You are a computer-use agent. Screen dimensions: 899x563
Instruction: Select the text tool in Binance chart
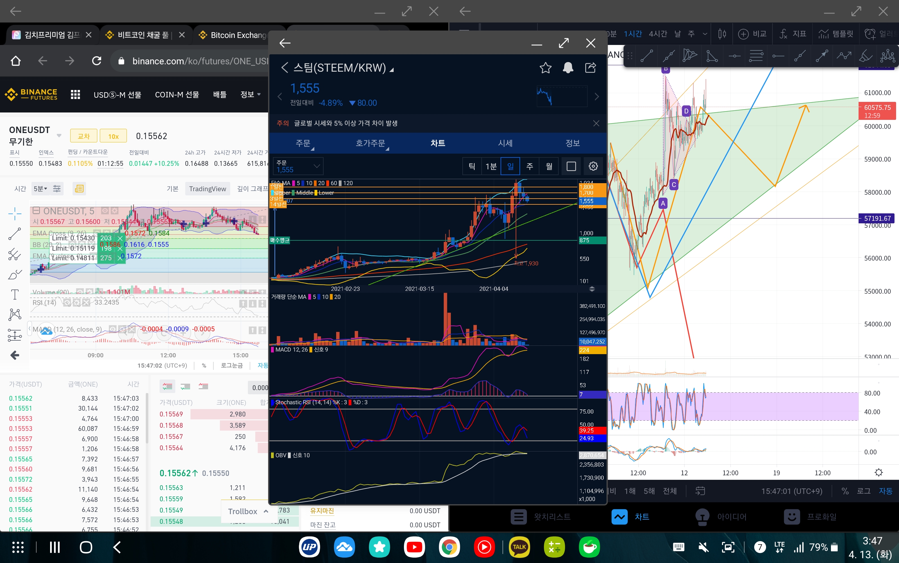click(14, 295)
